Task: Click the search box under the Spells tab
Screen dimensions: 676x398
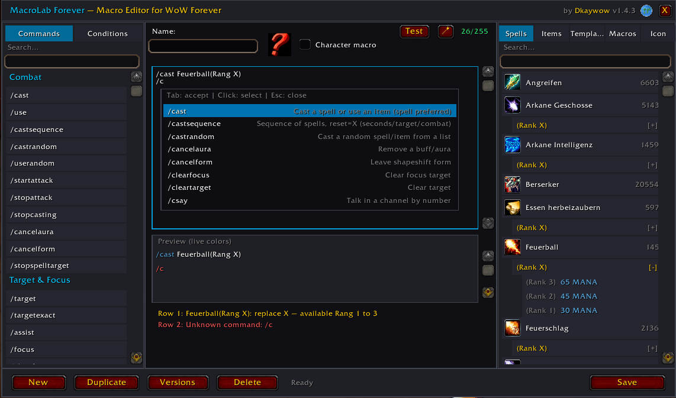Action: point(585,62)
